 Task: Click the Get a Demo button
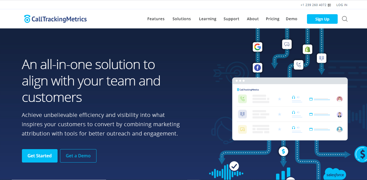click(x=78, y=156)
